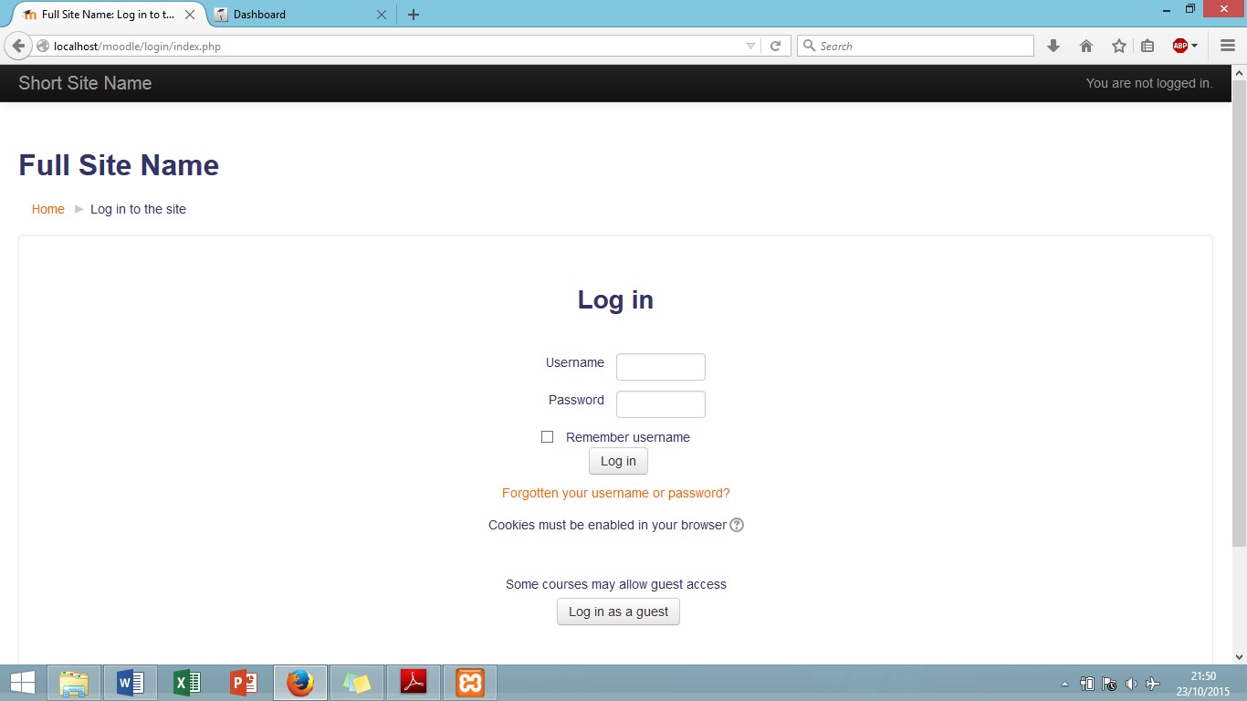Show bookmarks list icon next to star
The width and height of the screenshot is (1247, 701).
1147,46
